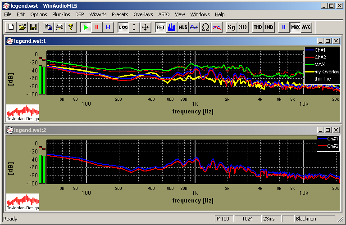Click the New file icon

pos(11,27)
